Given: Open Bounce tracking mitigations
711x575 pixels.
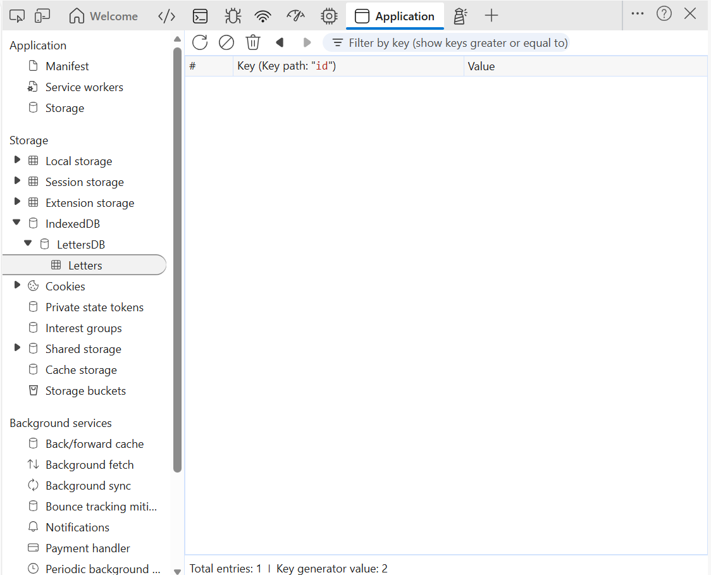Looking at the screenshot, I should (101, 506).
